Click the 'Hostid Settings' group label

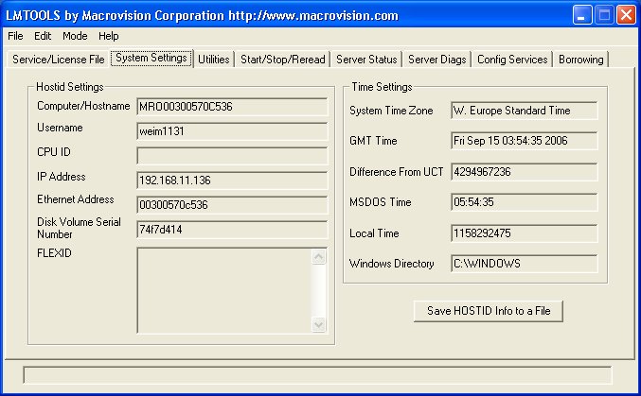(70, 87)
